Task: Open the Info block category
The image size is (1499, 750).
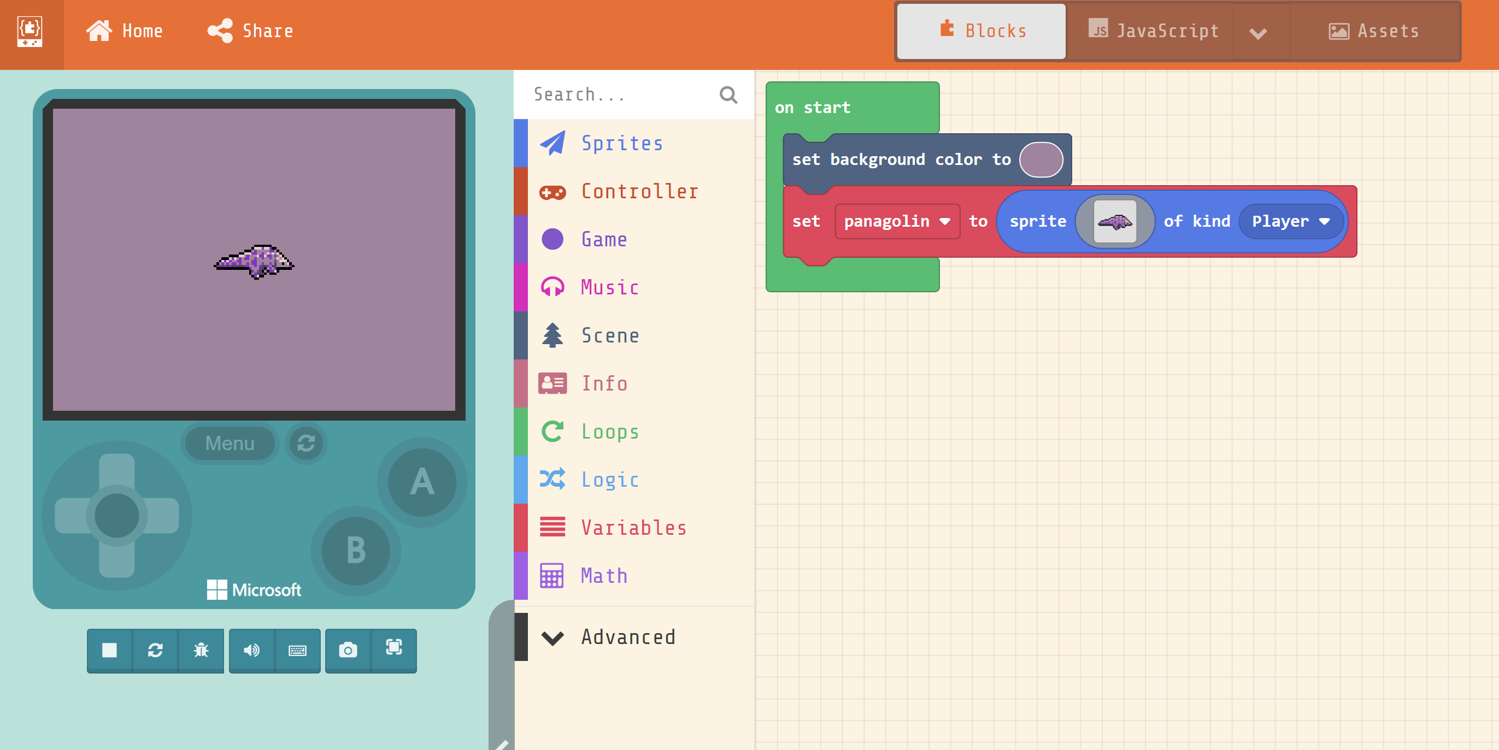Action: [634, 383]
